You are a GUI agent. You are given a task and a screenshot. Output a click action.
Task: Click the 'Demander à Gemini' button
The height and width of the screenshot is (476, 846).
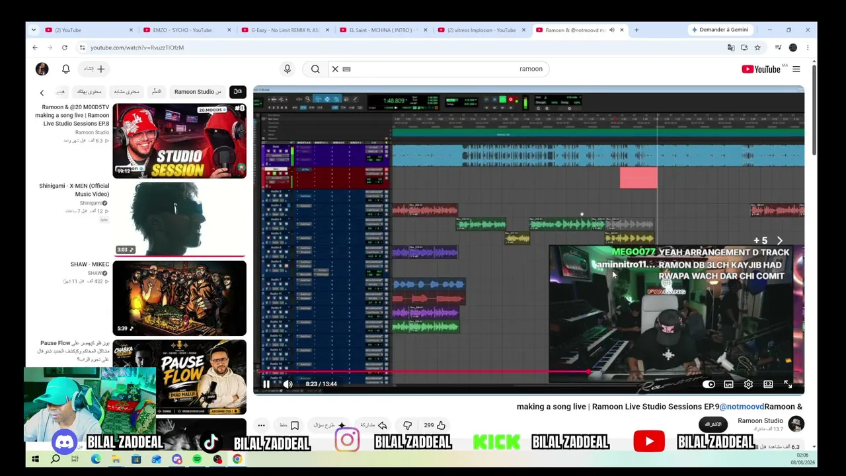pos(720,30)
